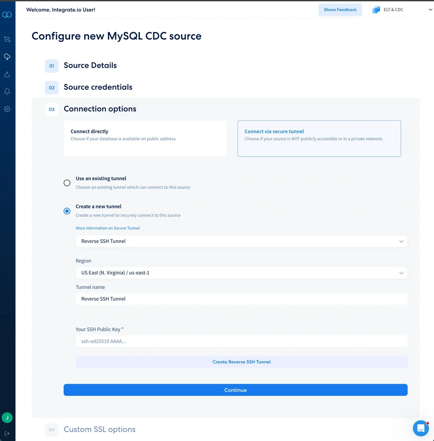Open the chat support bubble
434x441 pixels.
[x=421, y=428]
